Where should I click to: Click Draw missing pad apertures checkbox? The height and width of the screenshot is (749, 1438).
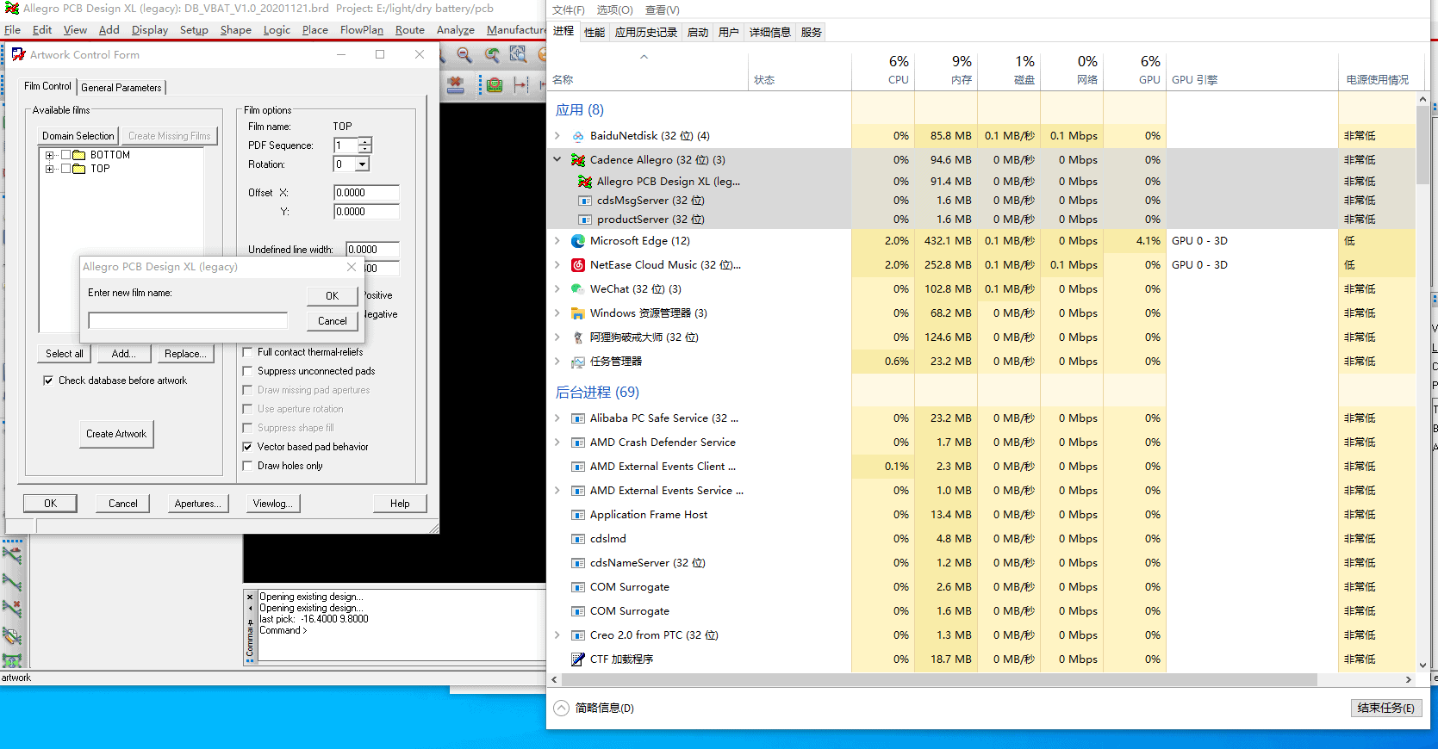(248, 390)
